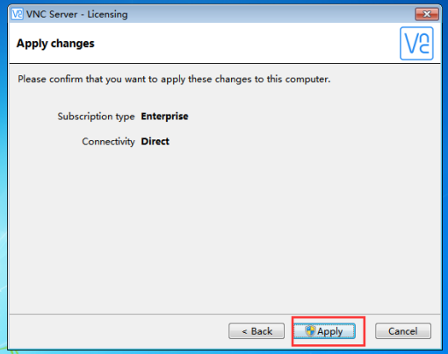Viewport: 448px width, 354px height.
Task: Close the VNC Server Licensing window
Action: (427, 14)
